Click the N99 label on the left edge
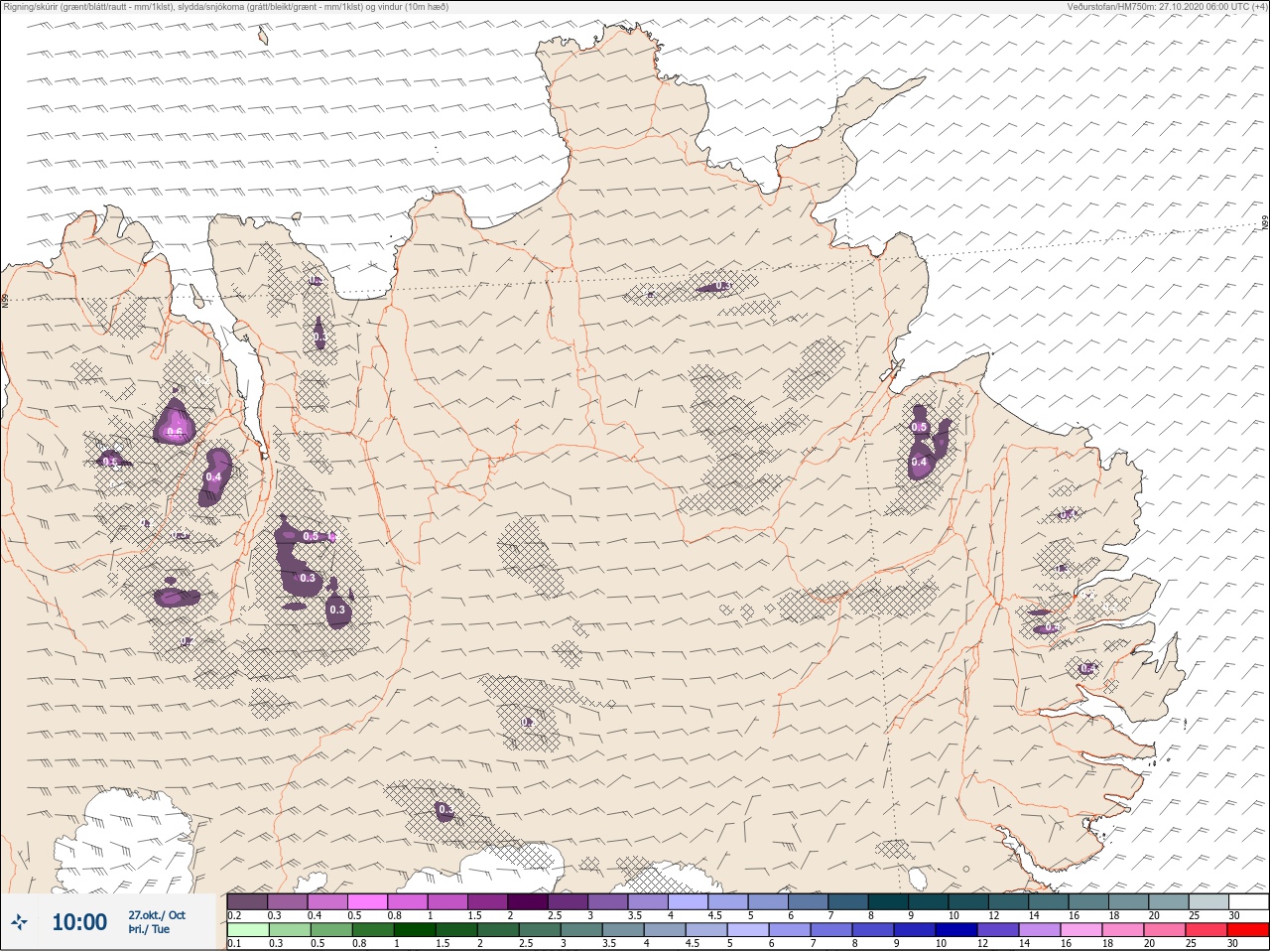Screen dimensions: 1270x951 (x=5, y=299)
